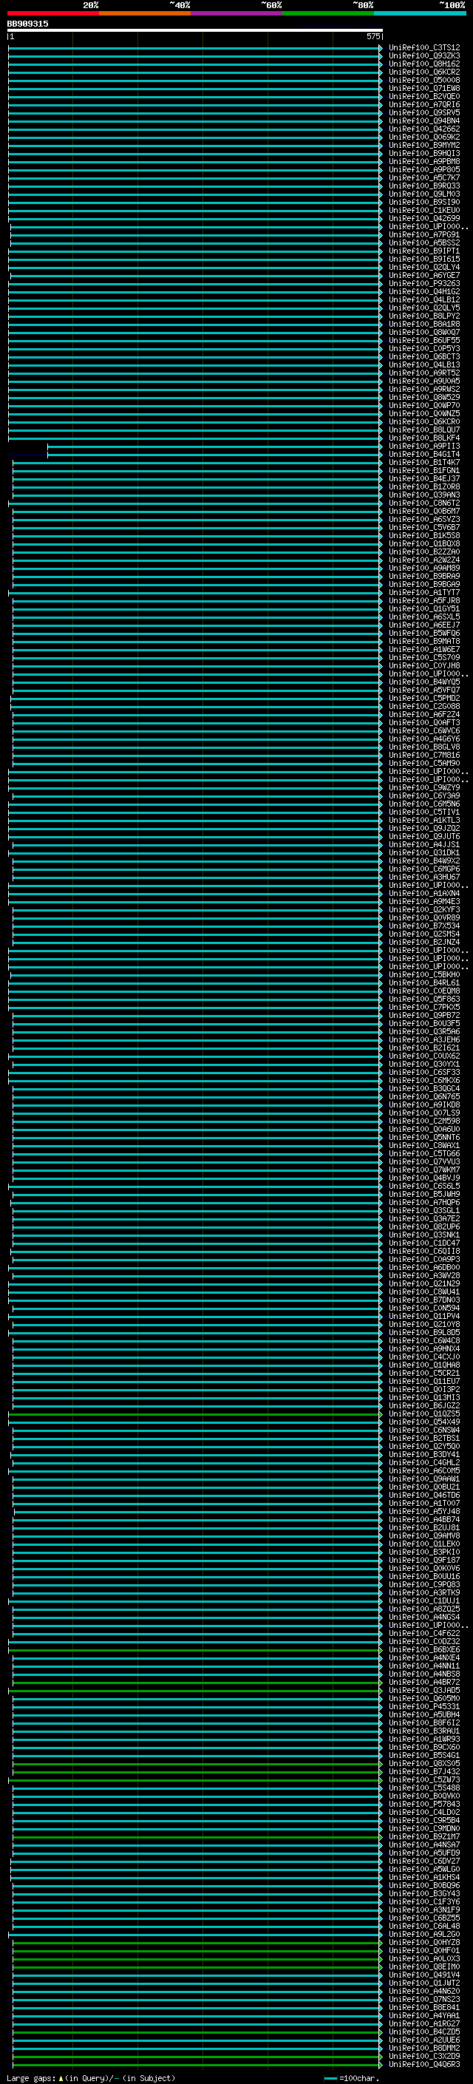Click the red 20% identity legend segment
Viewport: 473px width, 2084px height.
click(x=53, y=13)
